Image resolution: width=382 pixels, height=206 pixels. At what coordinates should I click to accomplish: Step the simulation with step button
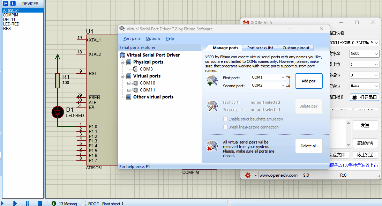[15, 203]
